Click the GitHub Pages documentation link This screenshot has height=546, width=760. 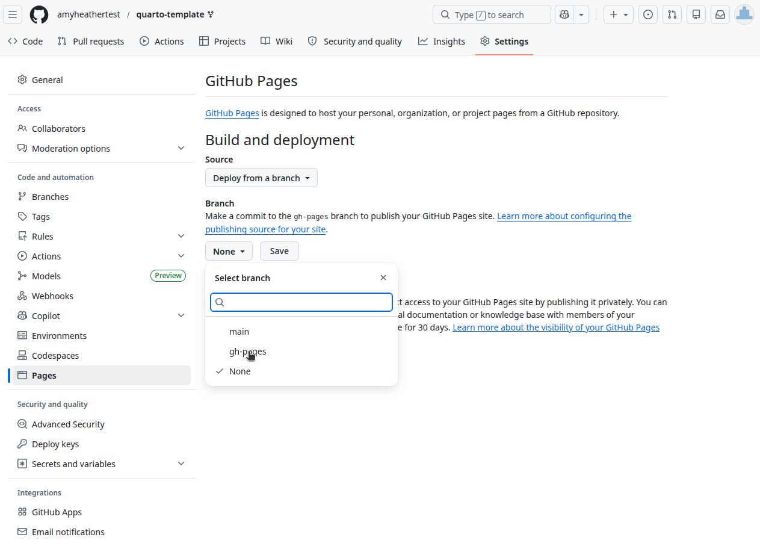coord(232,113)
